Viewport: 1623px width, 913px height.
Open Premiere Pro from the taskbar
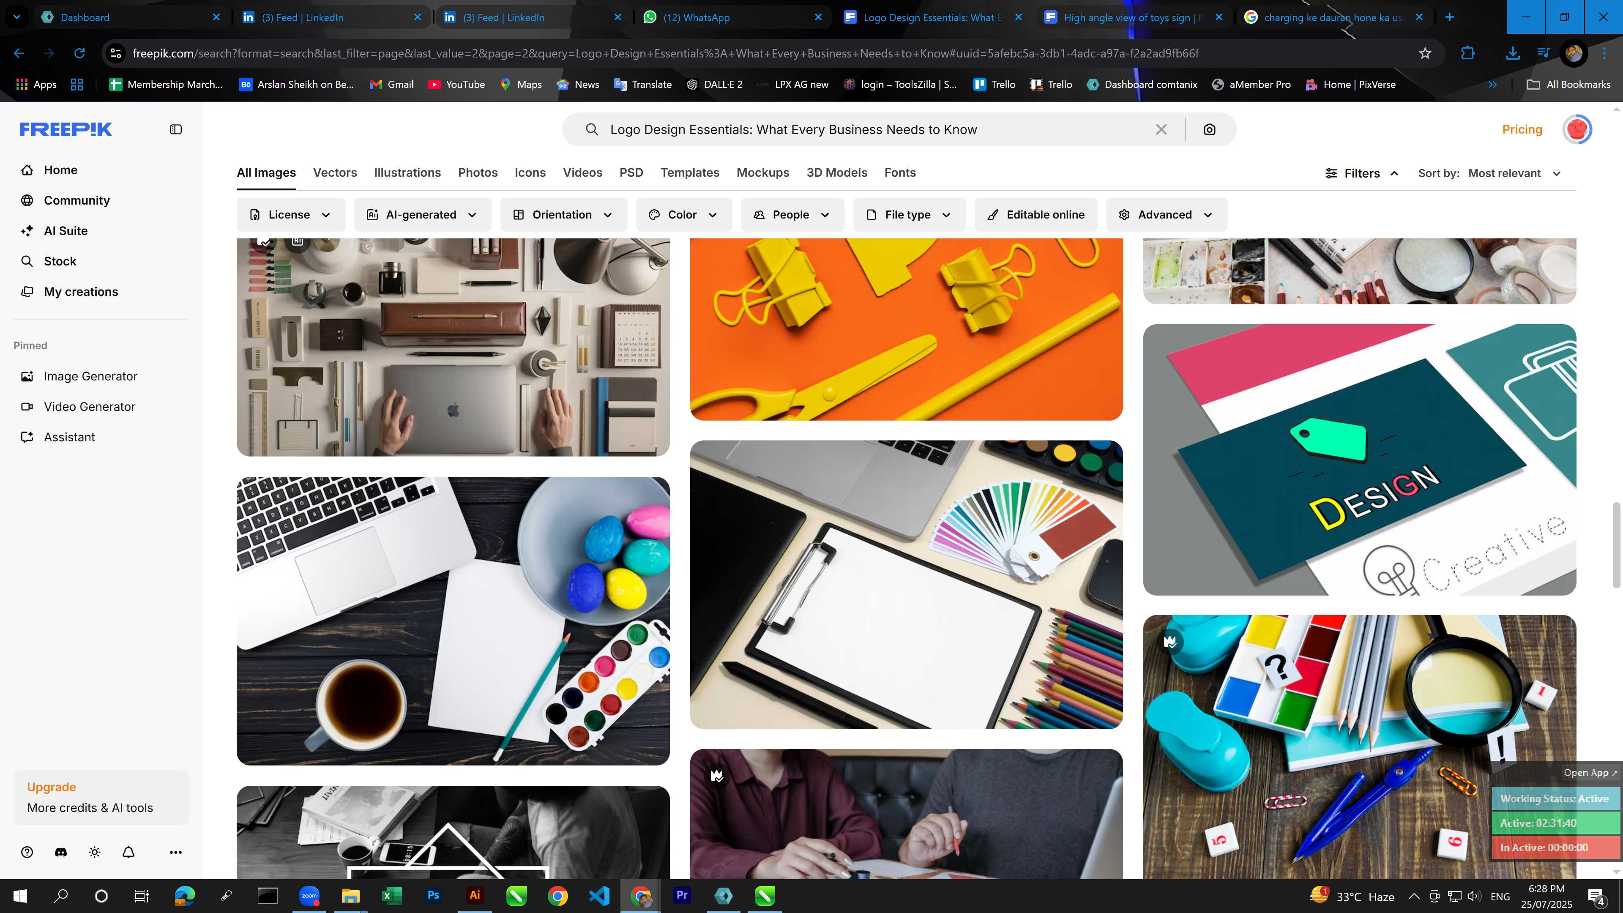pyautogui.click(x=682, y=895)
